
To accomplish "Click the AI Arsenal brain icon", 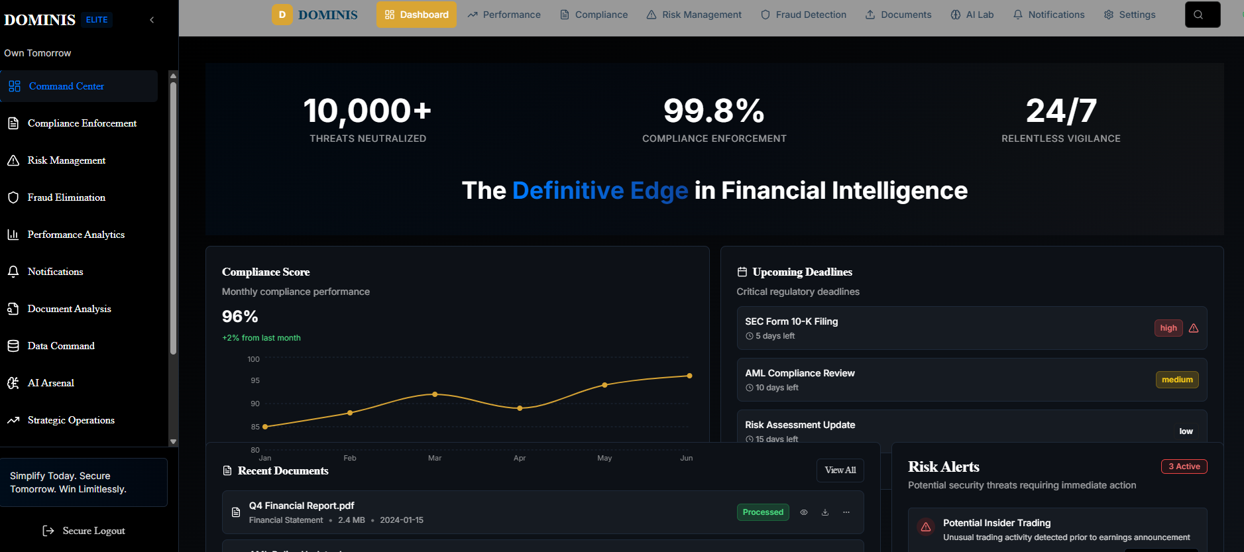I will click(13, 383).
